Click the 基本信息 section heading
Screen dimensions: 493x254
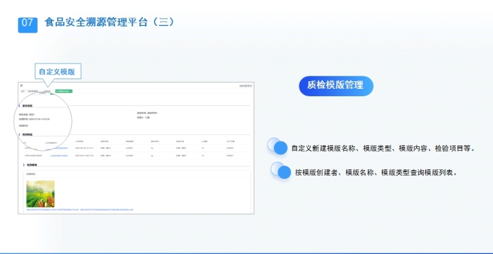click(x=27, y=106)
